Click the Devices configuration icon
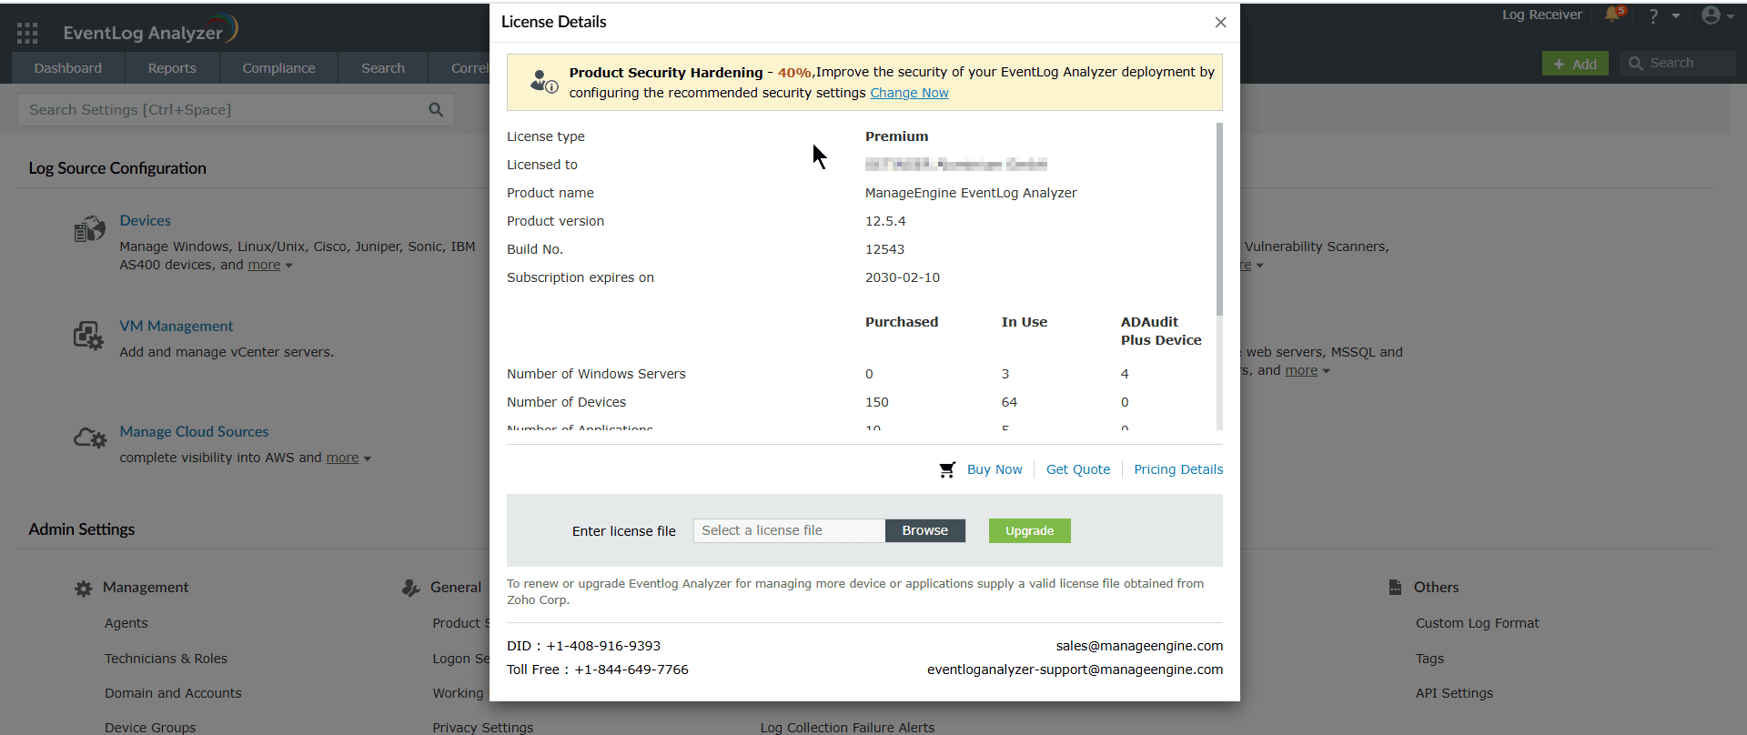Screen dimensions: 1747x735 tap(89, 230)
